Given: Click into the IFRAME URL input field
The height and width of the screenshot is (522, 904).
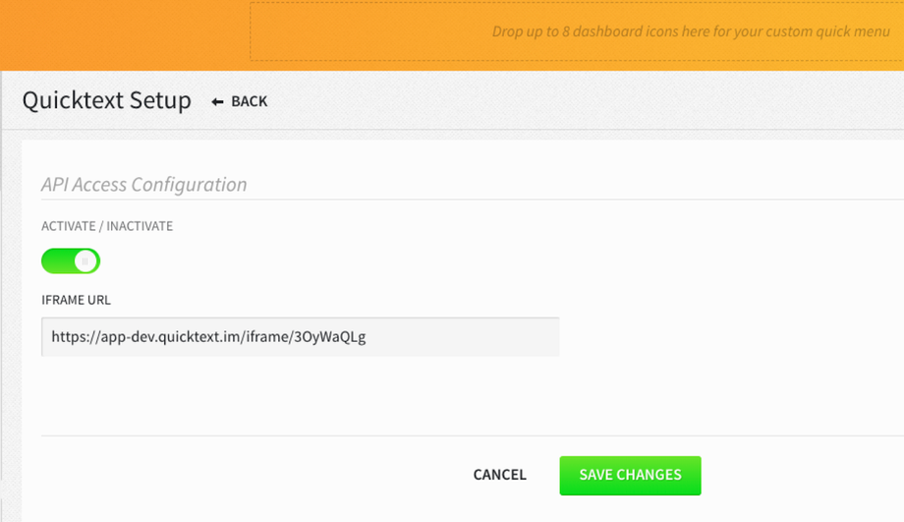Looking at the screenshot, I should click(301, 337).
